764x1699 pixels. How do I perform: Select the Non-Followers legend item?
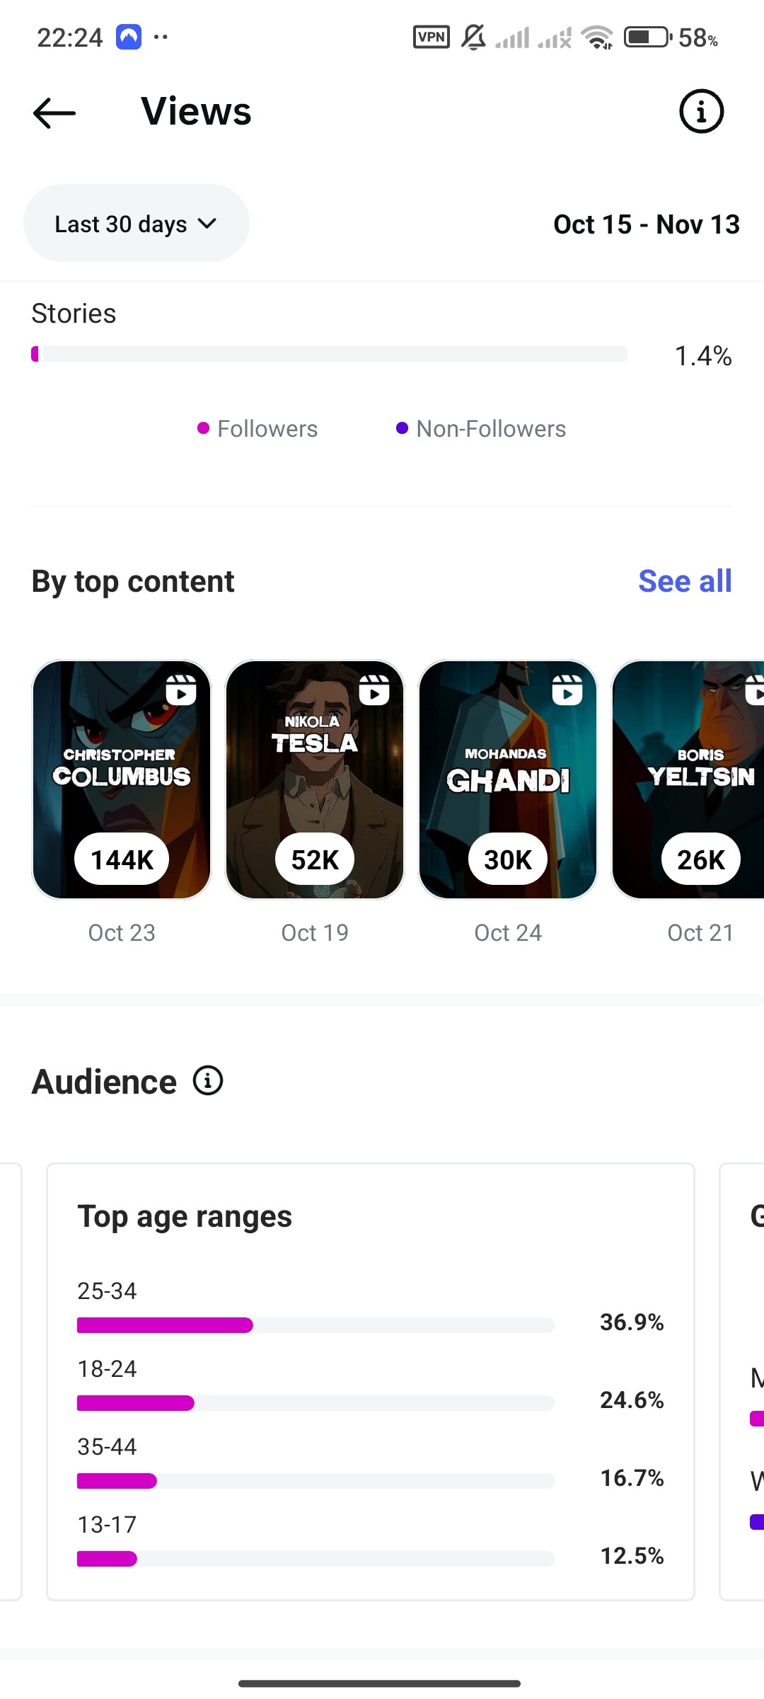[481, 429]
